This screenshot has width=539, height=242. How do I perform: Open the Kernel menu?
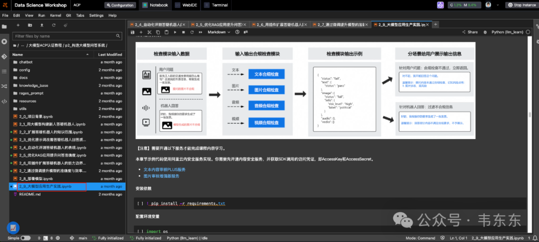[x=55, y=15]
